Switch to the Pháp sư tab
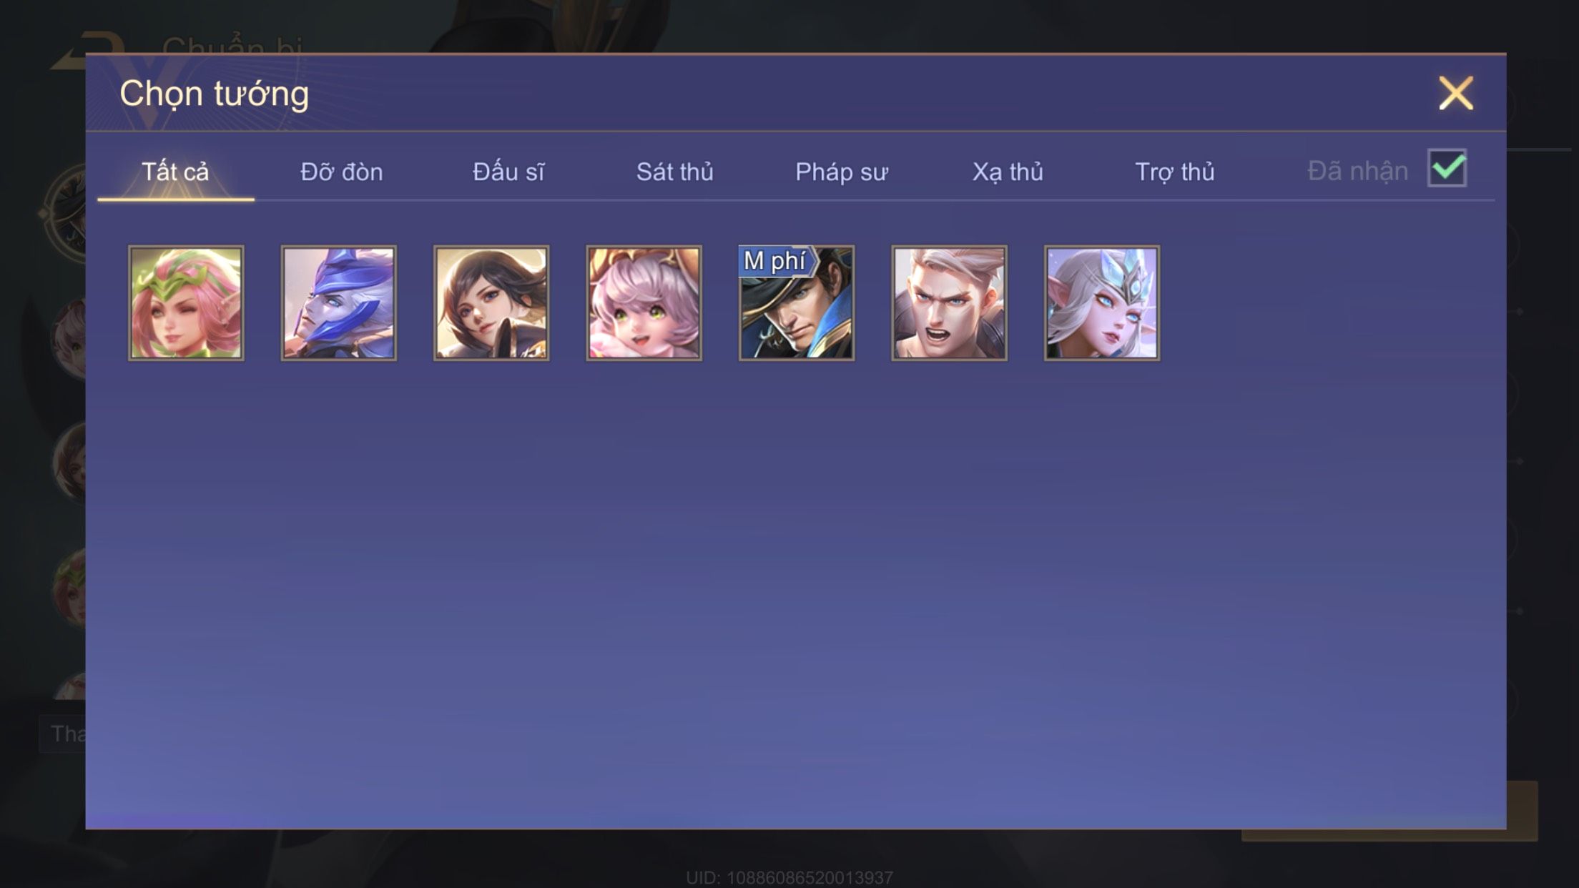This screenshot has width=1579, height=888. [x=842, y=172]
